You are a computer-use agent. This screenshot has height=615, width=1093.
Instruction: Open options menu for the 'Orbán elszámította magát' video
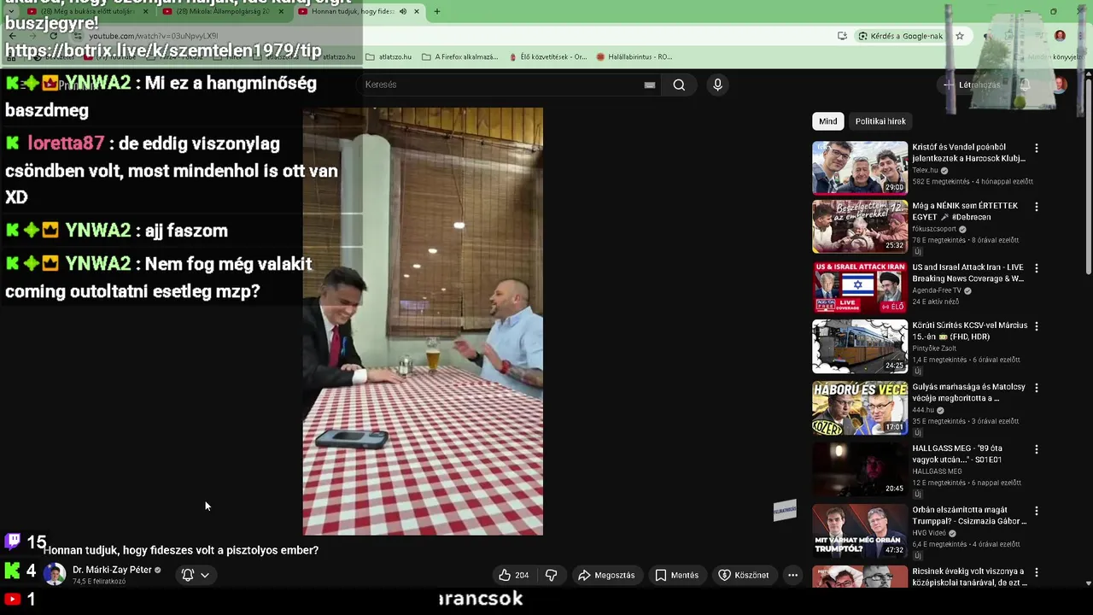click(x=1037, y=511)
